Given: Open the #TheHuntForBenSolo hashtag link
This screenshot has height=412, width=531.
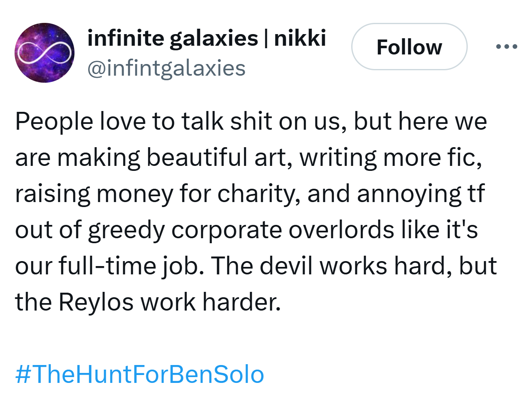Looking at the screenshot, I should (140, 374).
